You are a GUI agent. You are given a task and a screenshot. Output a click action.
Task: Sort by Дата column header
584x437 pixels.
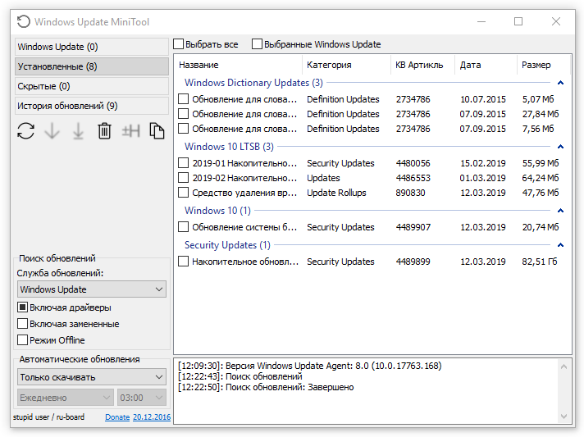486,65
